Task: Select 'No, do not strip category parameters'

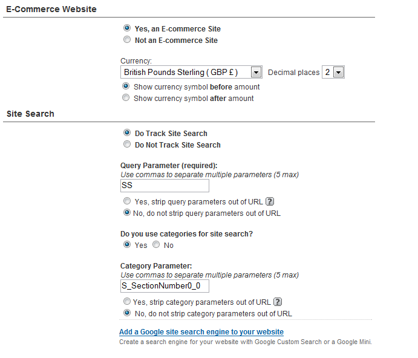Action: [x=127, y=313]
